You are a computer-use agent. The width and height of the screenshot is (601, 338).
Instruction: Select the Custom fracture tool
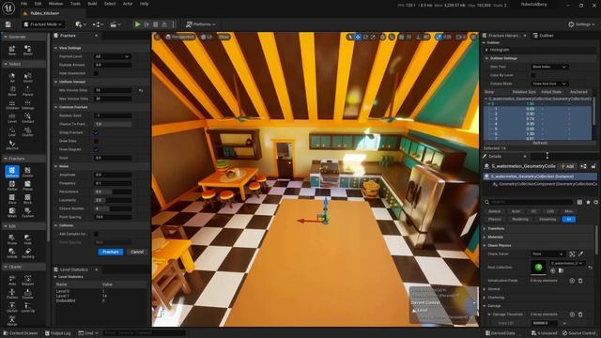click(27, 212)
